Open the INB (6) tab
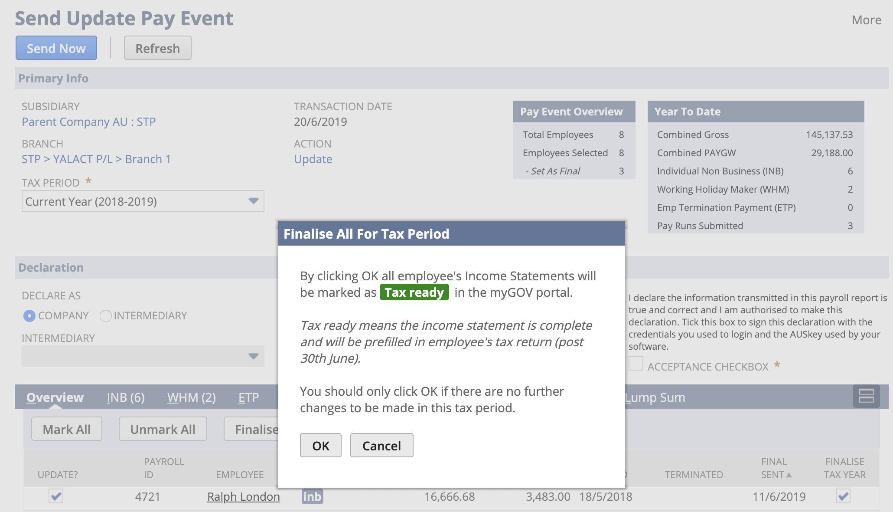The height and width of the screenshot is (512, 893). tap(126, 397)
